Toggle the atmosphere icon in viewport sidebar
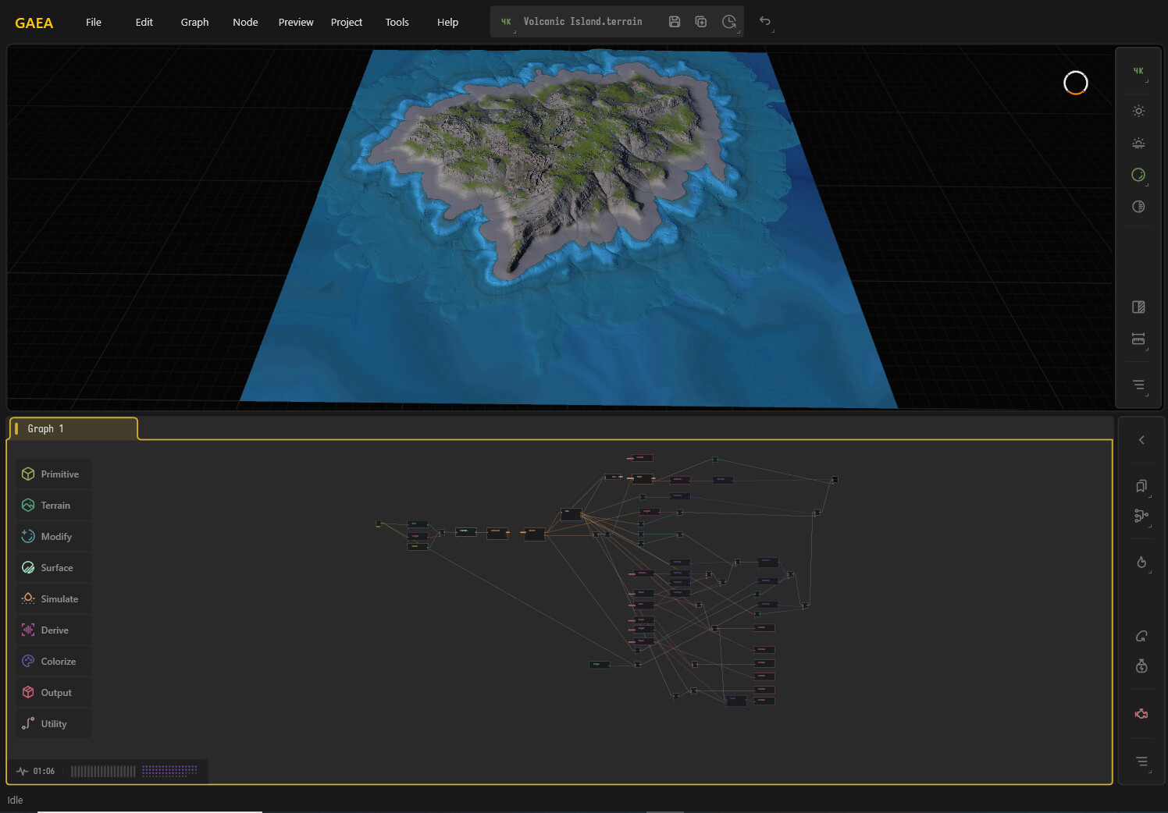The image size is (1168, 813). (1138, 143)
